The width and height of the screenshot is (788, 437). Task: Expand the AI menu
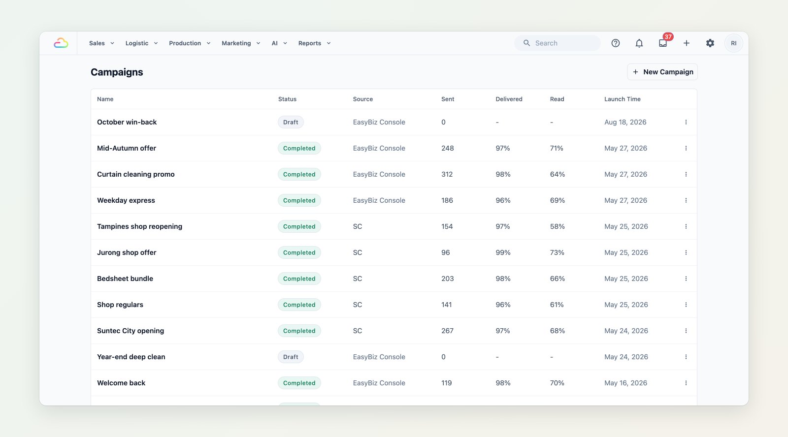pos(279,43)
